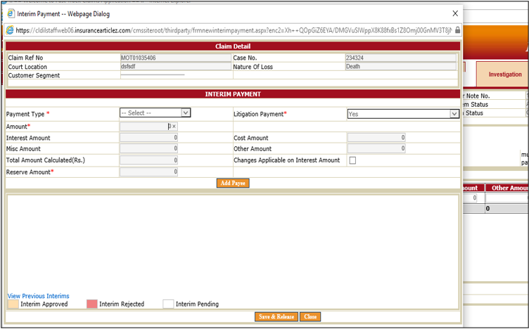529x329 pixels.
Task: Click into the Cost Amount field
Action: (376, 138)
